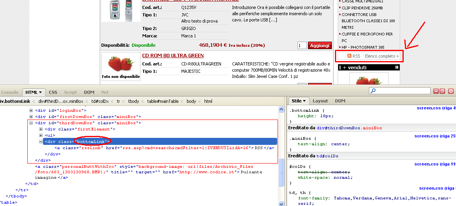Click the rssLink anchor line in HTML
This screenshot has height=206, width=456.
click(164, 148)
